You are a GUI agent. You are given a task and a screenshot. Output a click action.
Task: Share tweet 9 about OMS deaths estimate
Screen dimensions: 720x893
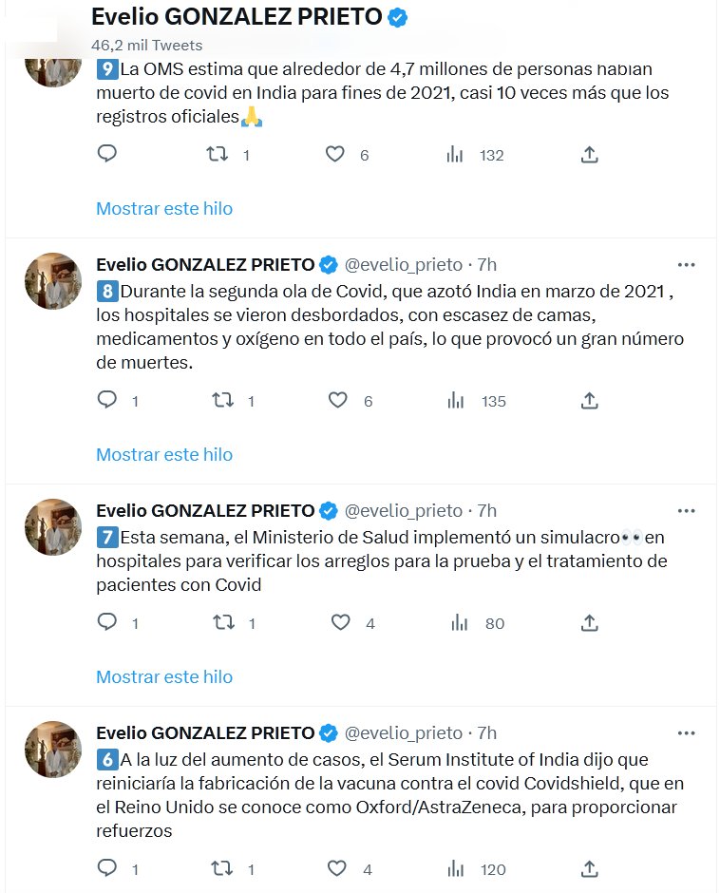(589, 154)
